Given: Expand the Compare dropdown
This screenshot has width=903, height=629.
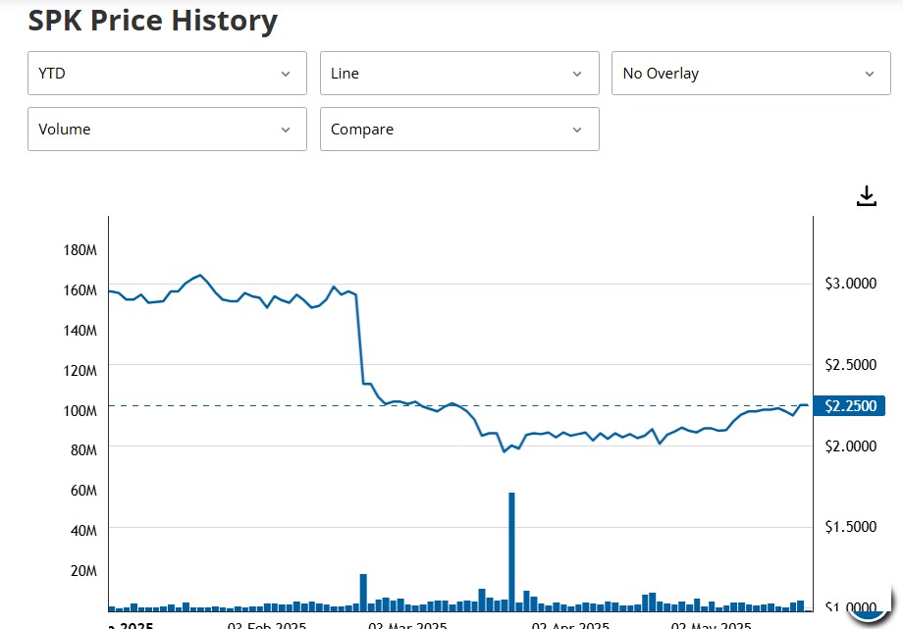Looking at the screenshot, I should point(459,130).
